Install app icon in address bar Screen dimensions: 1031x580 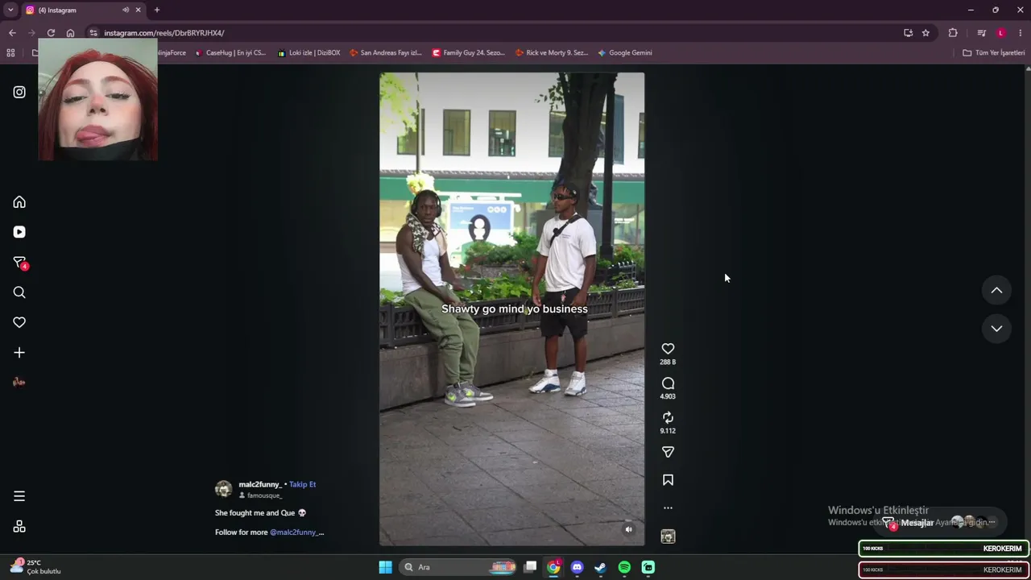908,33
